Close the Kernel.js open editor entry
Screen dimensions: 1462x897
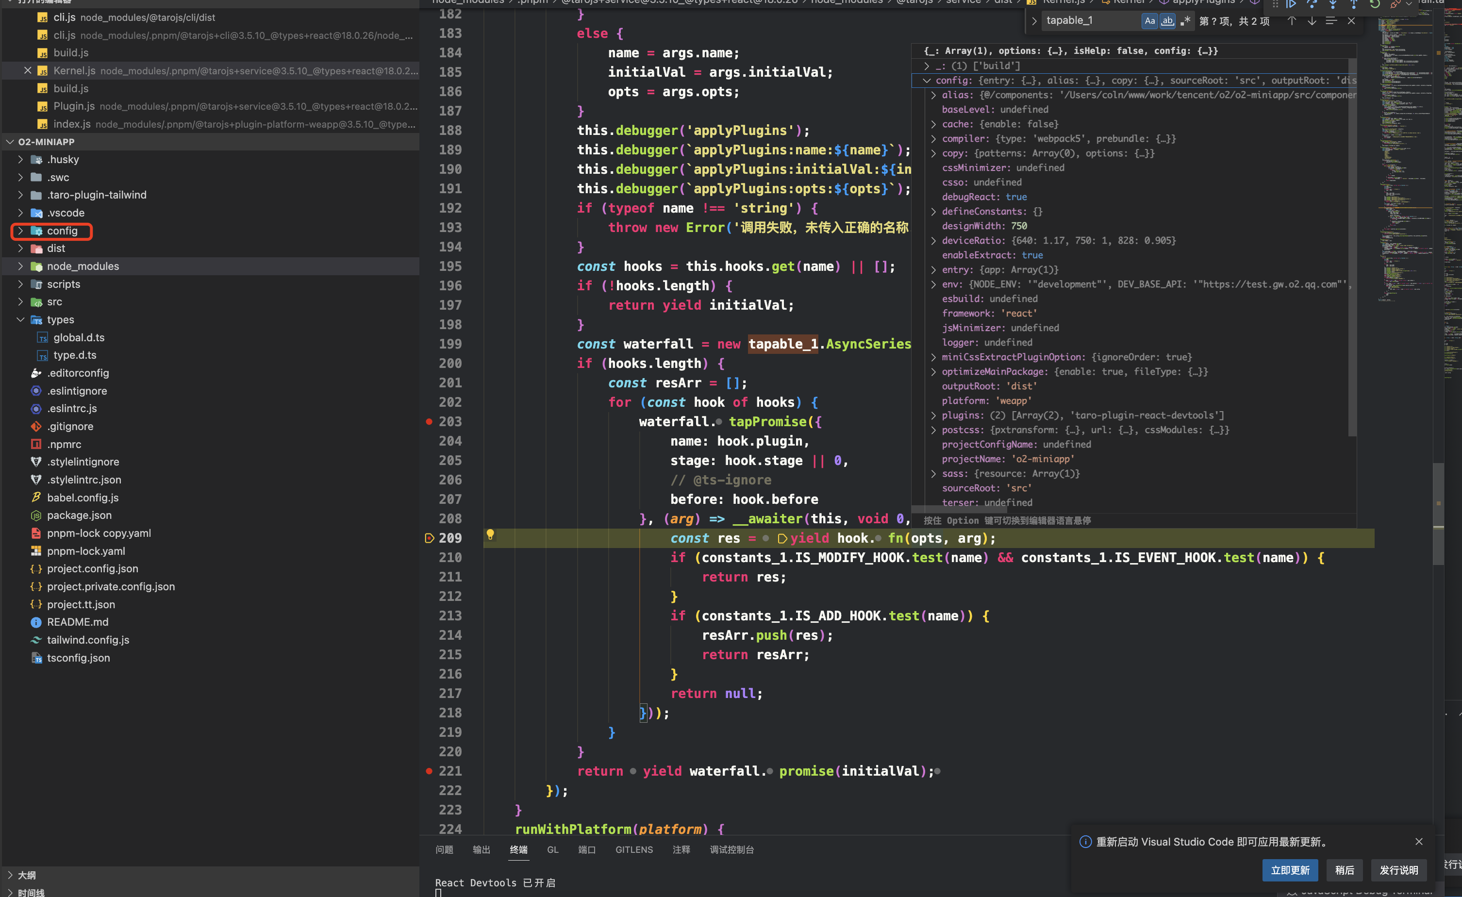(27, 70)
